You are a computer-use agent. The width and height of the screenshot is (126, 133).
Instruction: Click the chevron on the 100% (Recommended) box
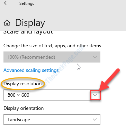[95, 57]
